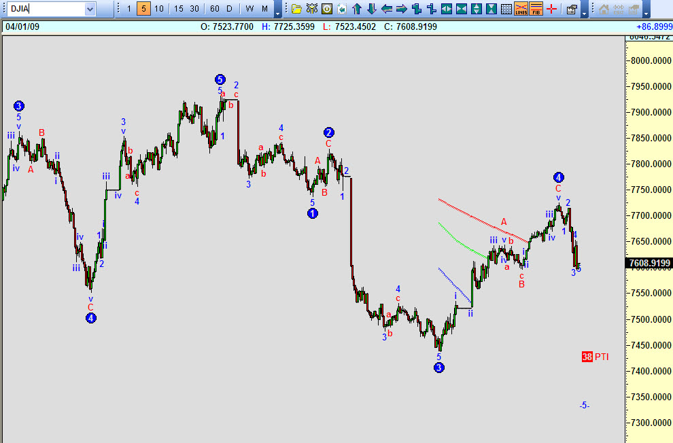Click the 7850.0000 price axis label
673x443 pixels.
(x=651, y=138)
